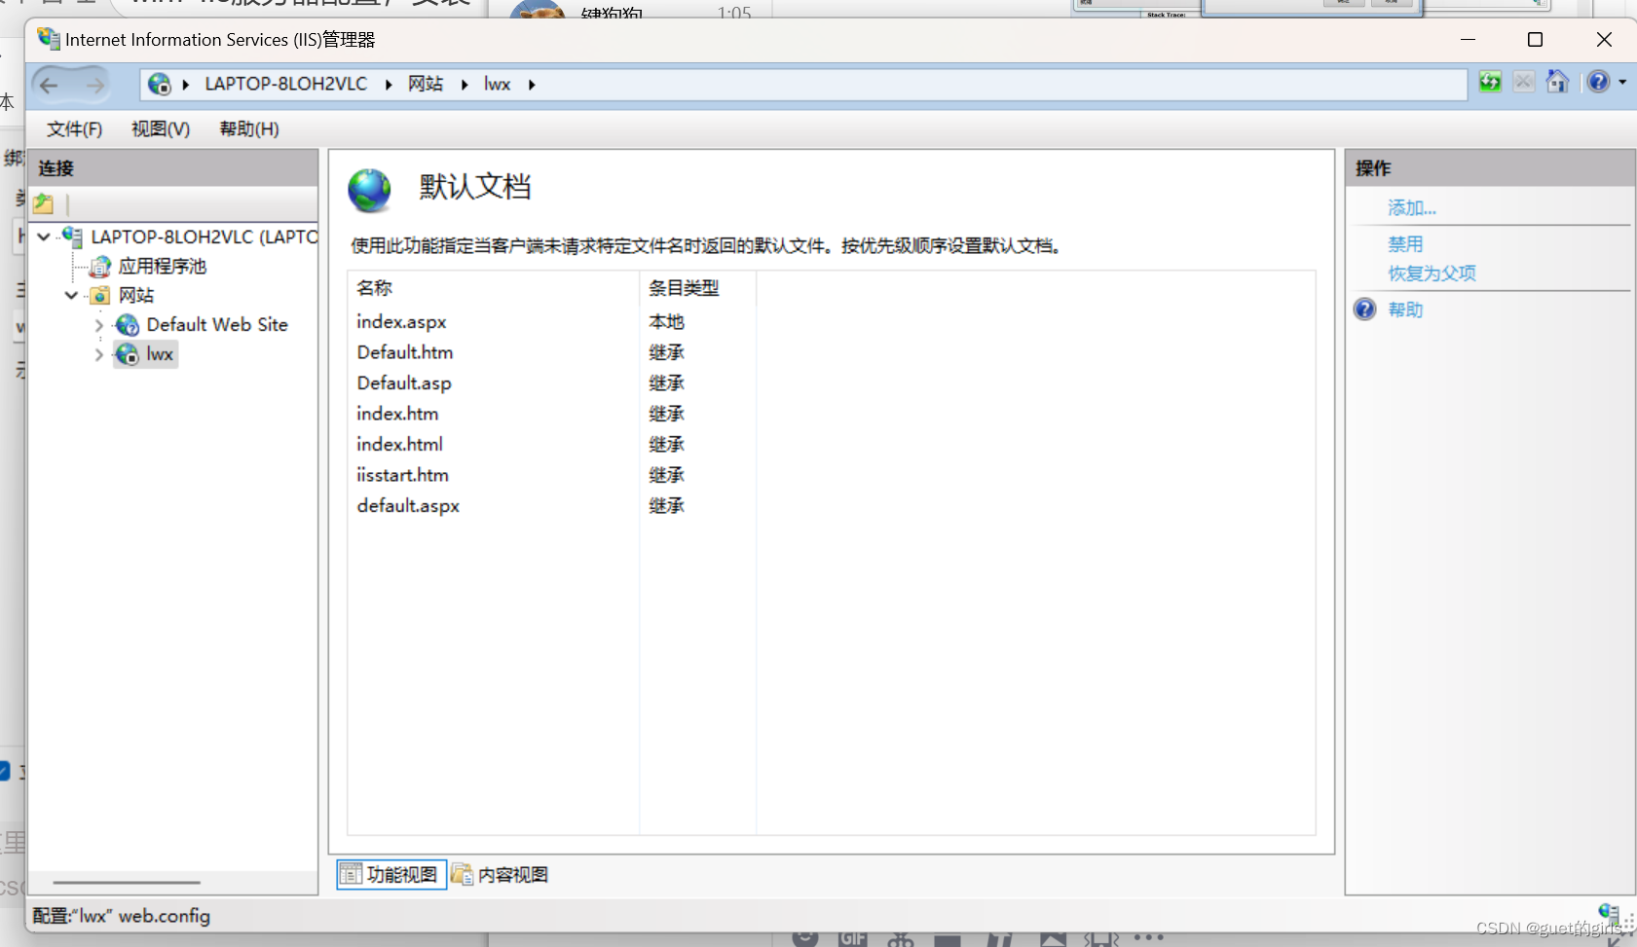Click the Home icon in the toolbar
Image resolution: width=1637 pixels, height=947 pixels.
[x=1558, y=82]
